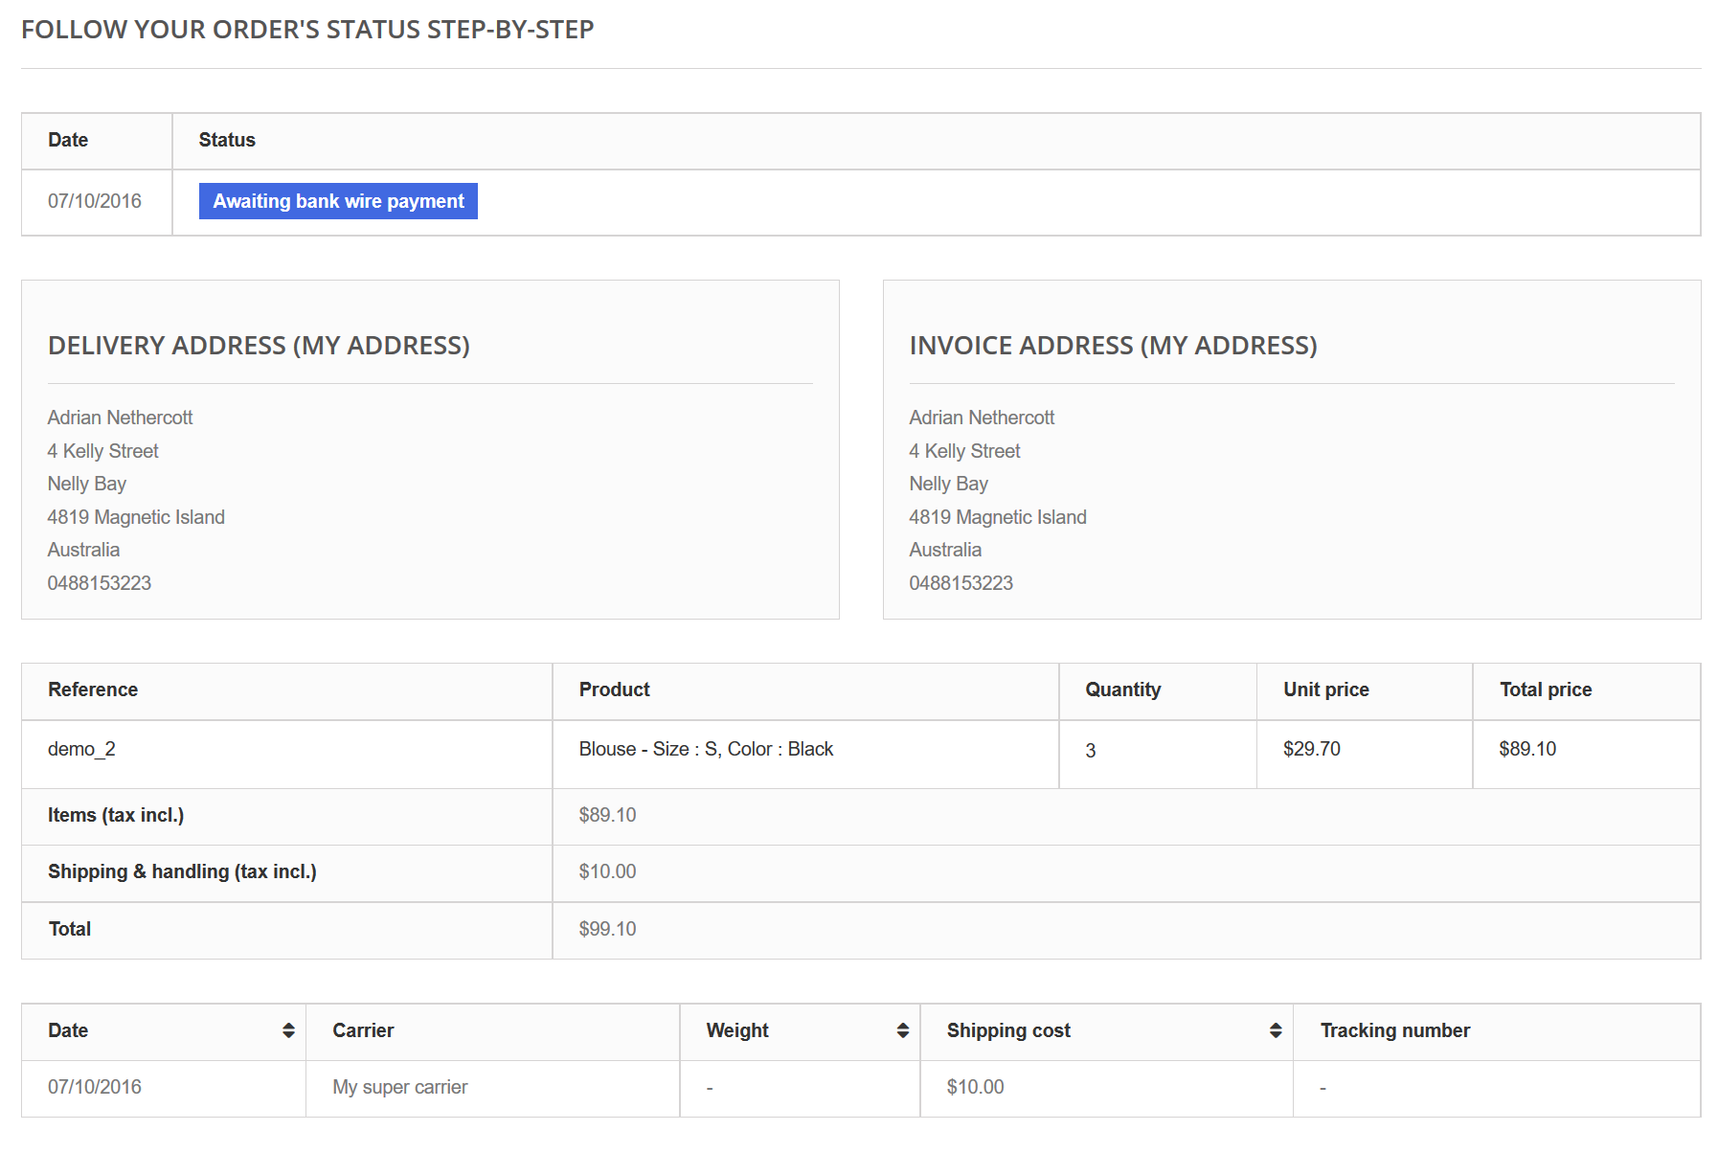Viewport: 1718px width, 1153px height.
Task: Toggle the Shipping cost sort arrows
Action: 1275,1030
